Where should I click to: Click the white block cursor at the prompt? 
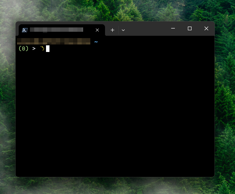click(48, 48)
